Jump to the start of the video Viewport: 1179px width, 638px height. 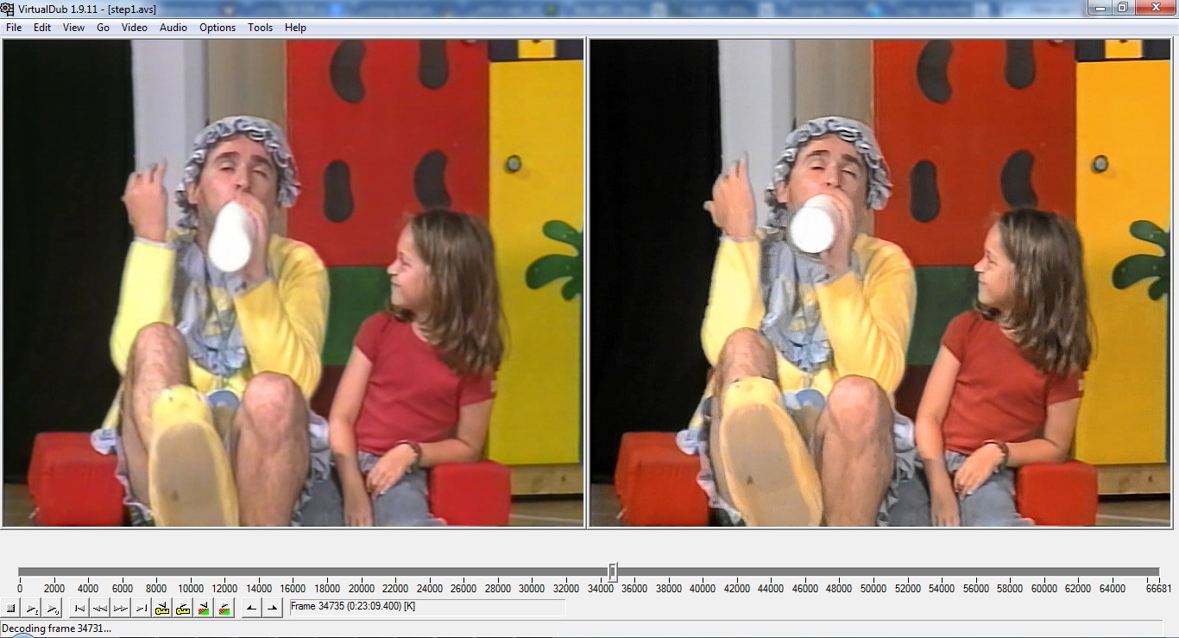point(79,608)
